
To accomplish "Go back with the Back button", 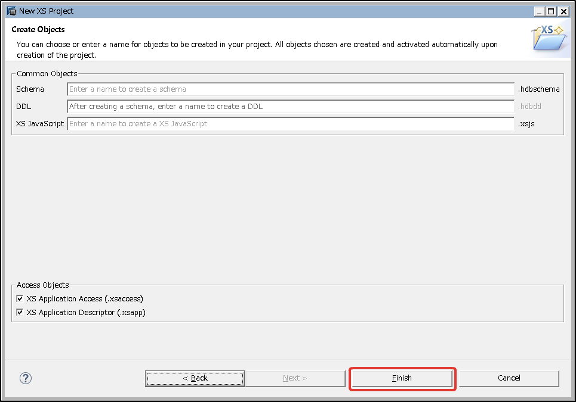I will point(195,378).
